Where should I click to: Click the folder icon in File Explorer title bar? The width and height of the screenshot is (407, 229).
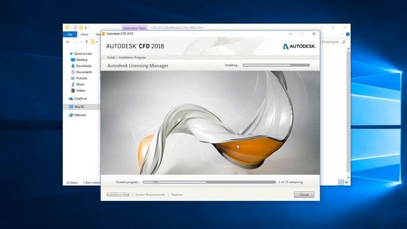(x=67, y=27)
